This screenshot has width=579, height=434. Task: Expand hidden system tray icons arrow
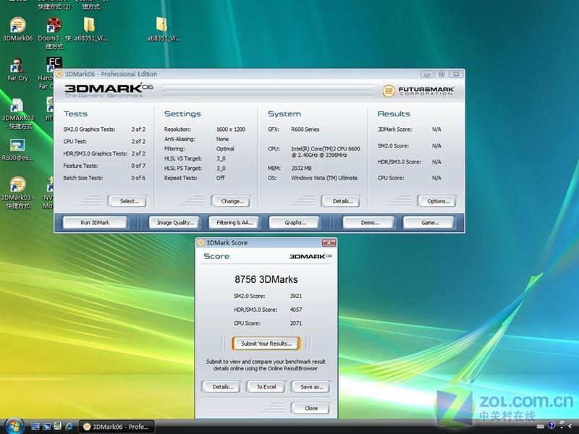click(x=570, y=426)
